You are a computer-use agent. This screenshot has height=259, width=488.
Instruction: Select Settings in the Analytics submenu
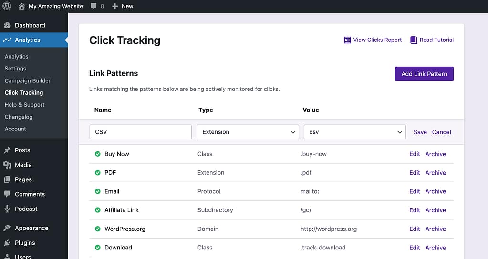[x=15, y=69]
